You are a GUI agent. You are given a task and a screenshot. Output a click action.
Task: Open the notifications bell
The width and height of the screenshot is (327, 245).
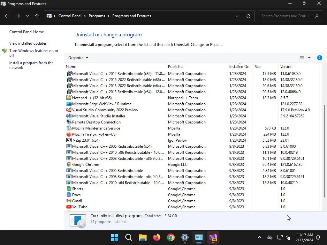click(x=318, y=237)
